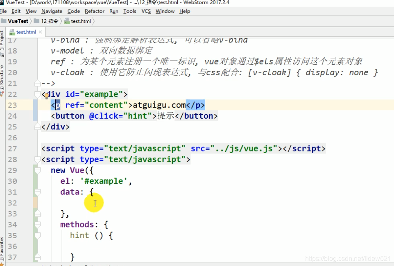The height and width of the screenshot is (266, 394).
Task: Click the intention light bulb on line 22
Action: coord(47,95)
